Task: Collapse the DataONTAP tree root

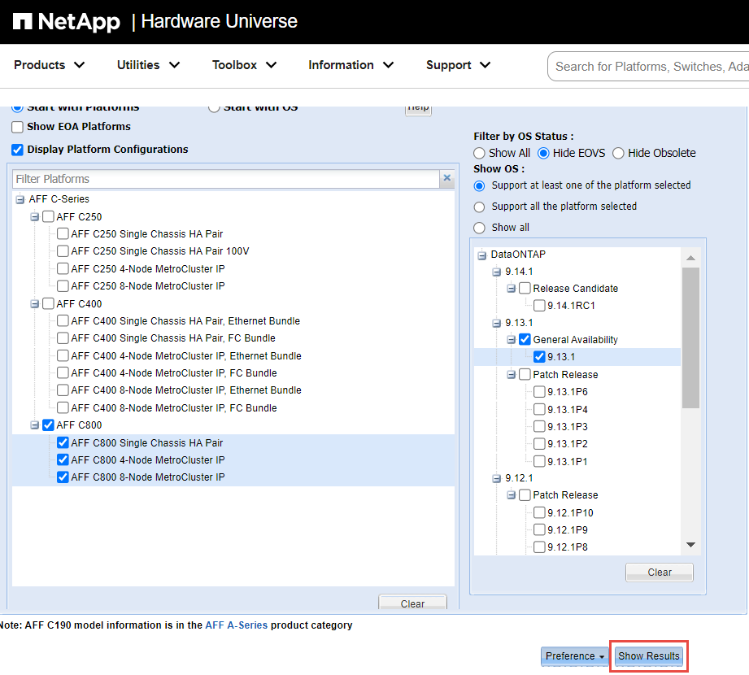Action: tap(481, 255)
